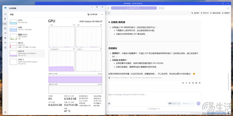Open the Compute 0 engine graph dropdown
Viewport: 233px width, 116px height.
(x=54, y=49)
